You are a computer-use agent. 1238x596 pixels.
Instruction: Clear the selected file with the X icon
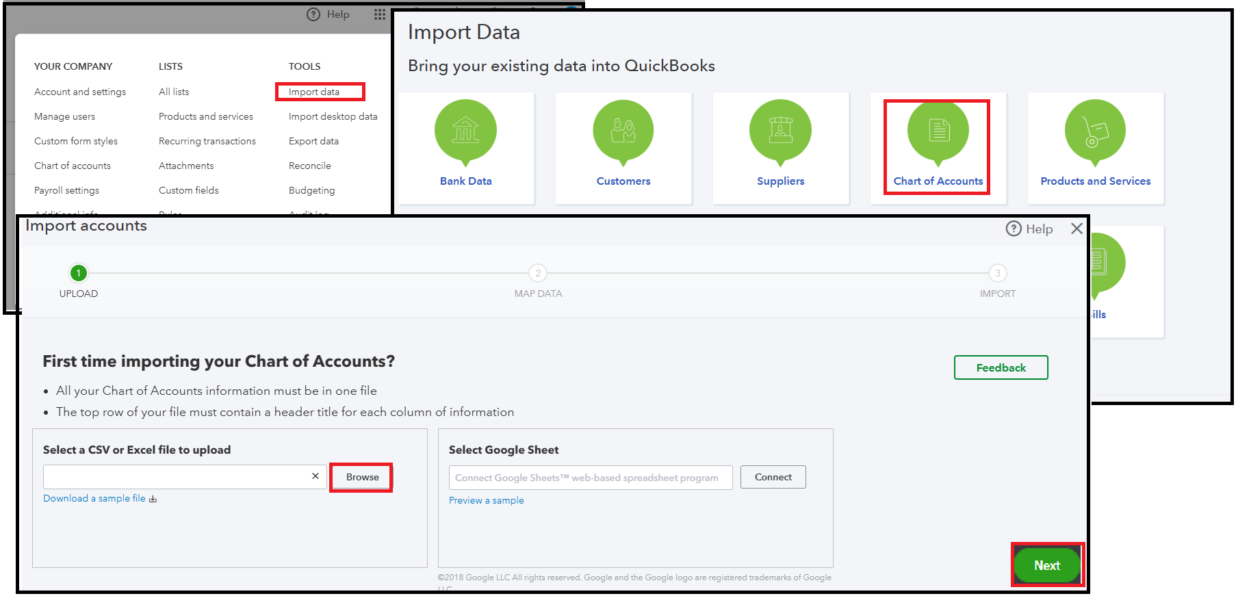(315, 476)
